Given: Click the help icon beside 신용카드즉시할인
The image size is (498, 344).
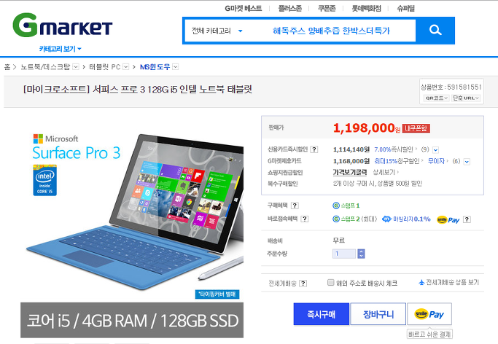Looking at the screenshot, I should point(314,149).
